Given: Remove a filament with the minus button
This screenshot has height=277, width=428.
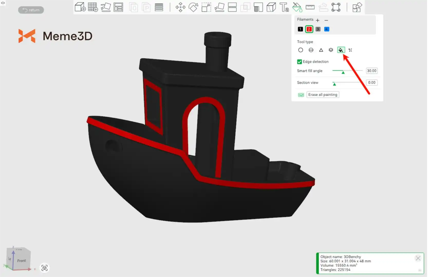Looking at the screenshot, I should click(326, 20).
